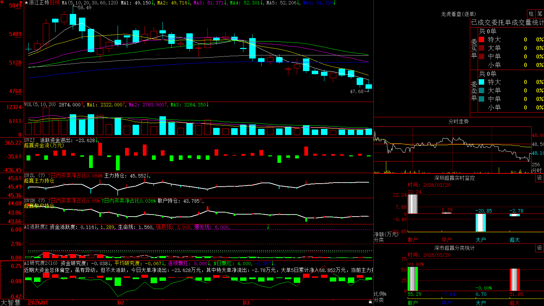Click the 龙虎看盘(逐单) panel title
The image size is (544, 306).
458,14
